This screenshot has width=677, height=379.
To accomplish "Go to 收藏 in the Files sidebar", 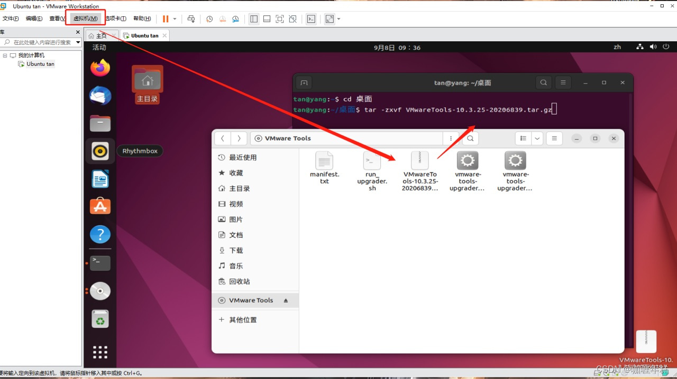I will point(255,173).
